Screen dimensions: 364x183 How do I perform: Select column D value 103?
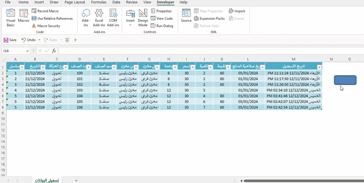tap(80, 90)
